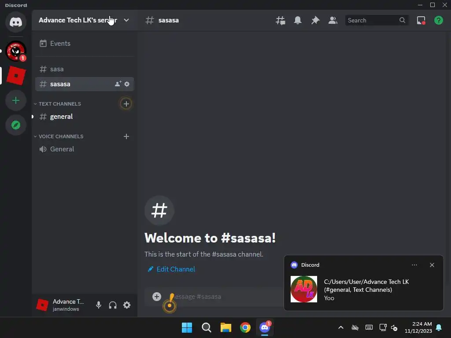This screenshot has width=451, height=338.
Task: Open the Threads icon in header
Action: (280, 20)
